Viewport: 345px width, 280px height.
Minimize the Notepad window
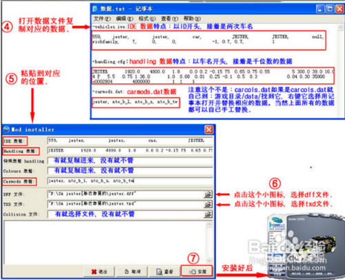pos(320,9)
